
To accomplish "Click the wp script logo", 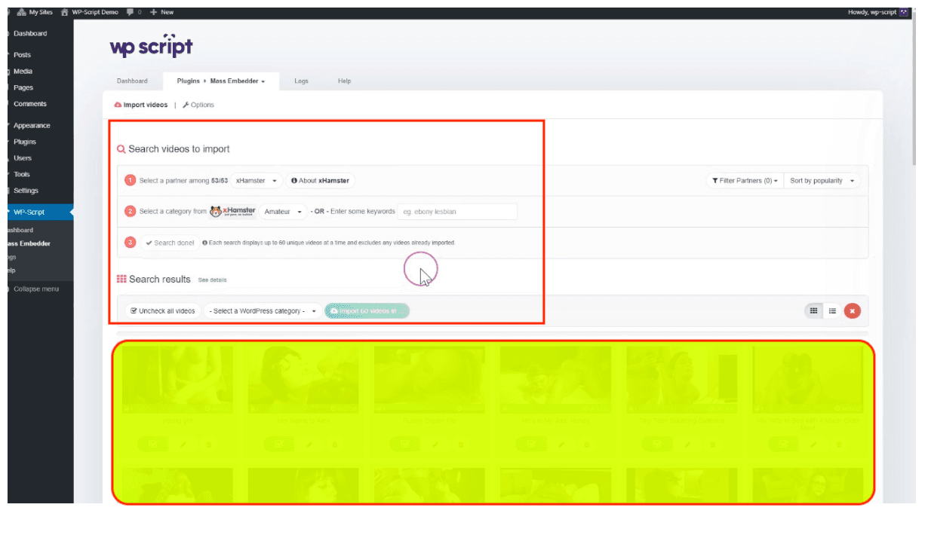I will (x=151, y=46).
